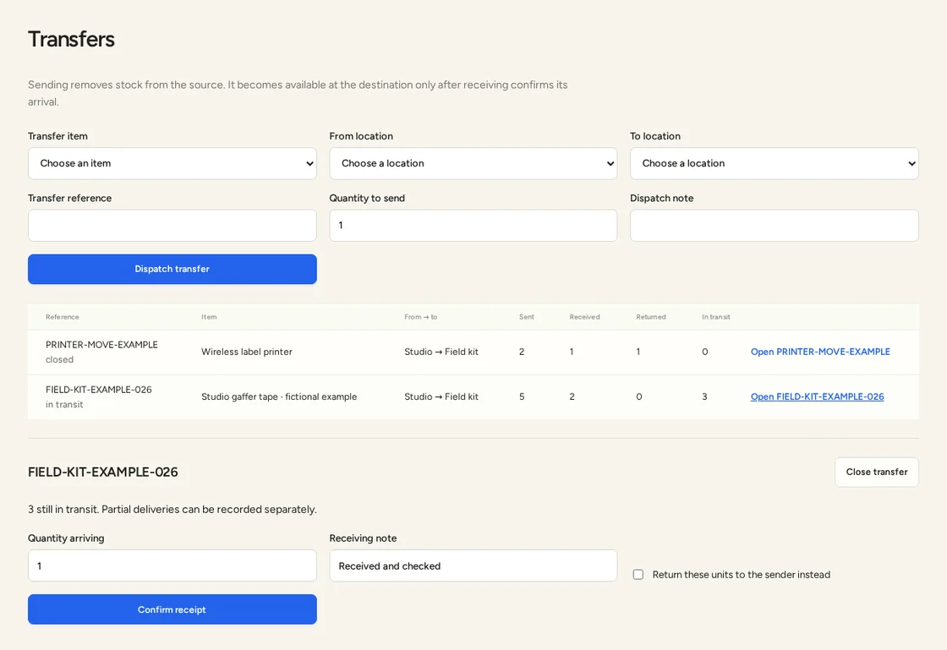Viewport: 947px width, 650px height.
Task: Select the PRINTER-MOVE-EXAMPLE reference text
Action: (x=101, y=345)
